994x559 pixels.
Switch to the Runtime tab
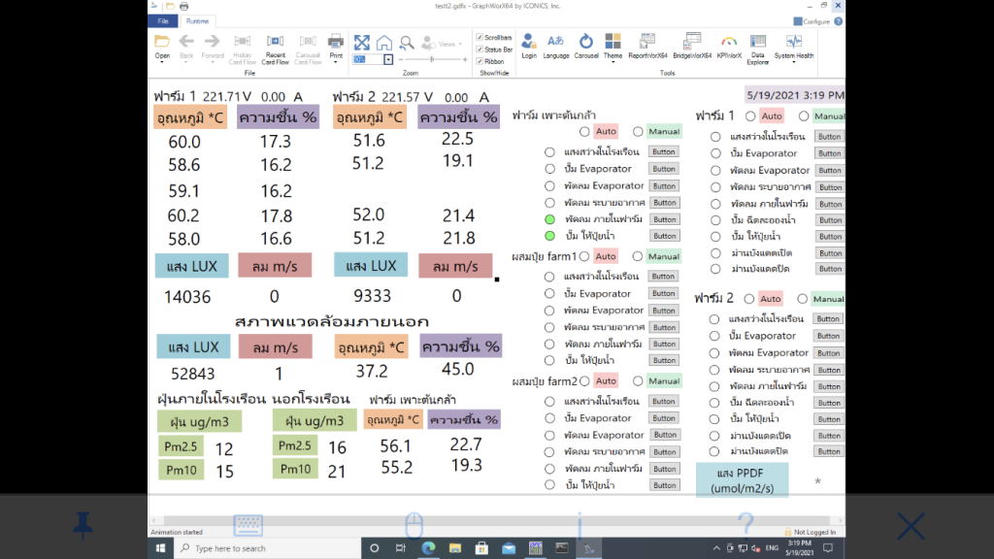click(x=198, y=21)
